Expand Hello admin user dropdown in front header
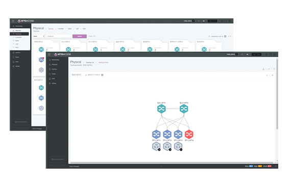290x186 pixels. (232, 54)
